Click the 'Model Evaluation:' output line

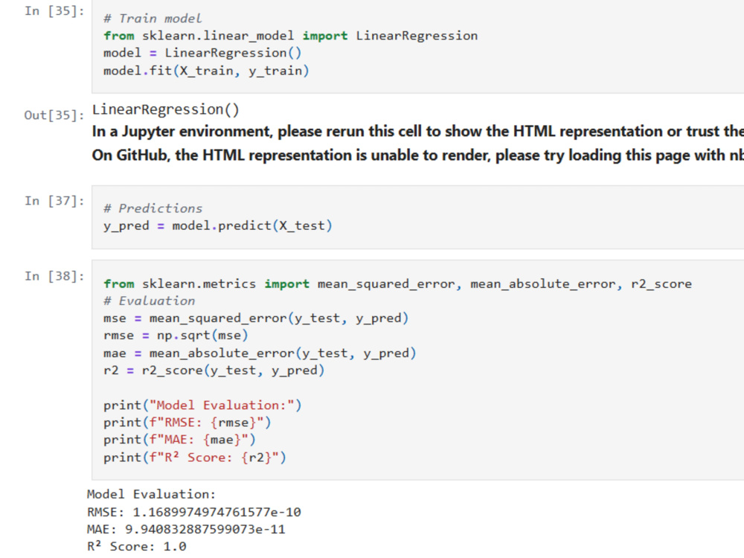coord(151,495)
